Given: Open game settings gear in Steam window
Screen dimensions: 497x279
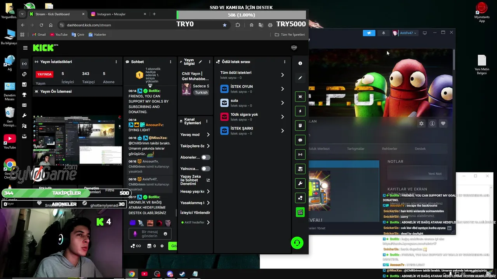Looking at the screenshot, I should 421,124.
